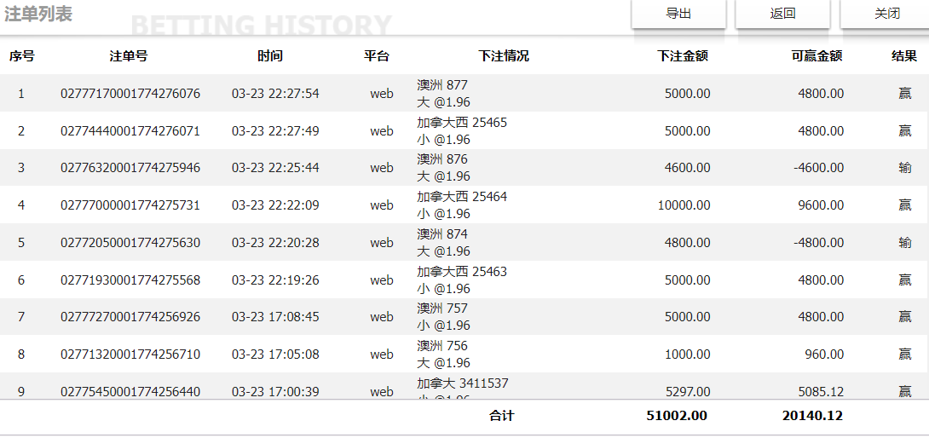929x438 pixels.
Task: Select the 加拿大西 25465 bet entry
Action: click(x=462, y=123)
